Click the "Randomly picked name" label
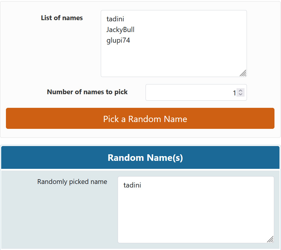 [72, 182]
